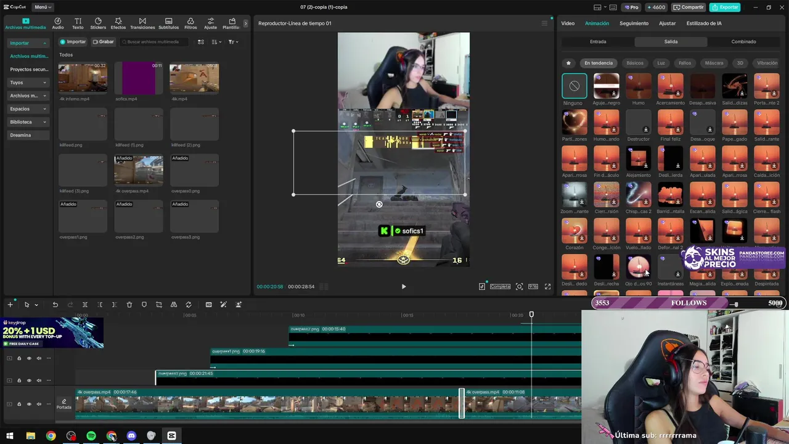Switch to the Seguimiento tab

(634, 23)
